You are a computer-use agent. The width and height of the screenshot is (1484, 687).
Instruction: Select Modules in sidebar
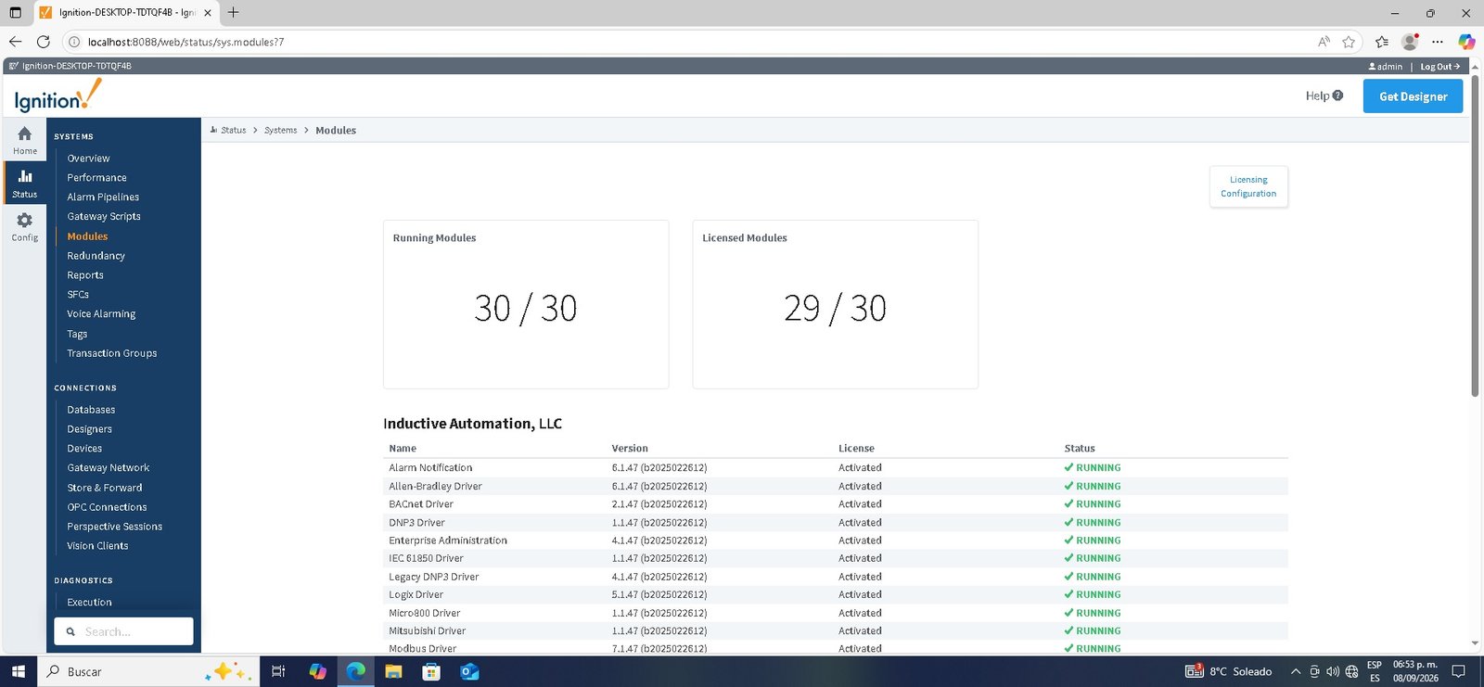tap(87, 236)
